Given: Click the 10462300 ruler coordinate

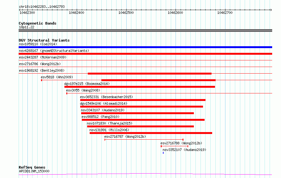Looking at the screenshot, I should (x=27, y=13).
